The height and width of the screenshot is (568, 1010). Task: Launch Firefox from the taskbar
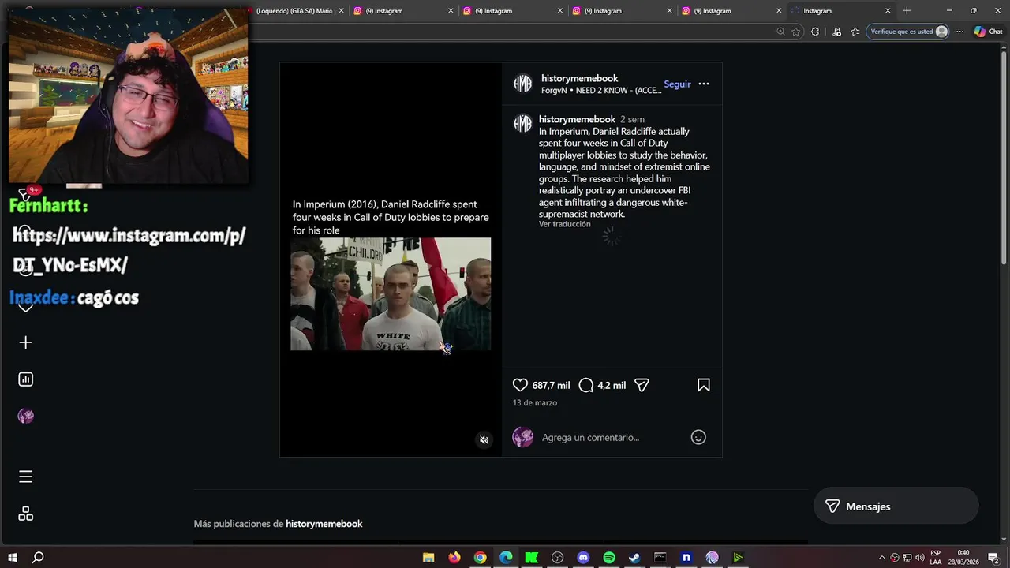[x=454, y=558]
